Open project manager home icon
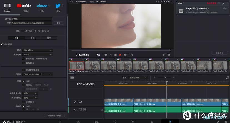Viewport: 230px width, 123px height. click(218, 122)
